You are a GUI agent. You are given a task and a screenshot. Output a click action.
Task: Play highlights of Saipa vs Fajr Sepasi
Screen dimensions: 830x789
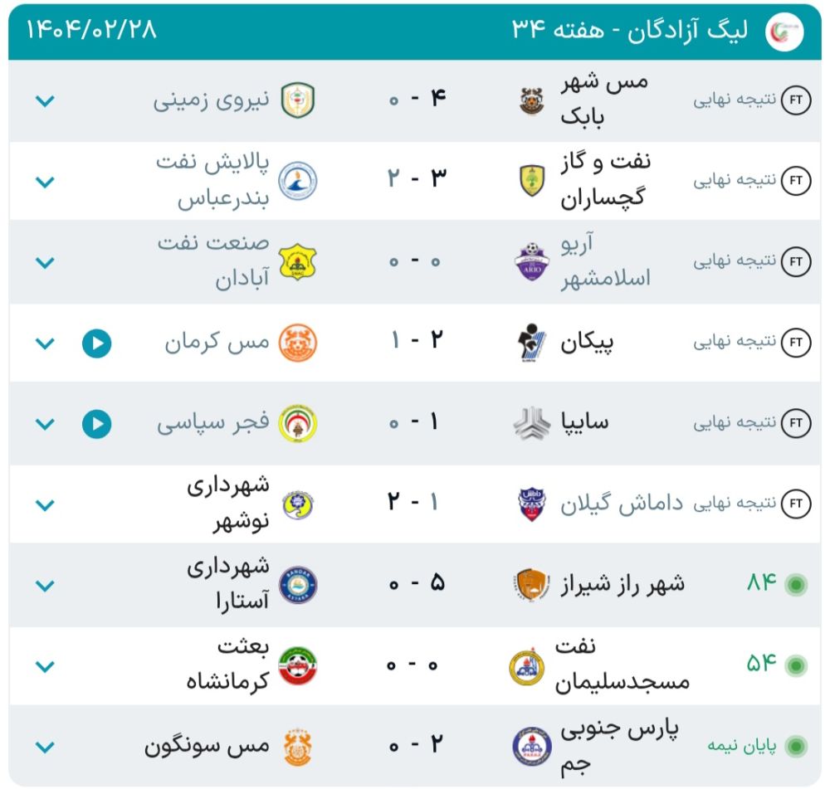(97, 424)
